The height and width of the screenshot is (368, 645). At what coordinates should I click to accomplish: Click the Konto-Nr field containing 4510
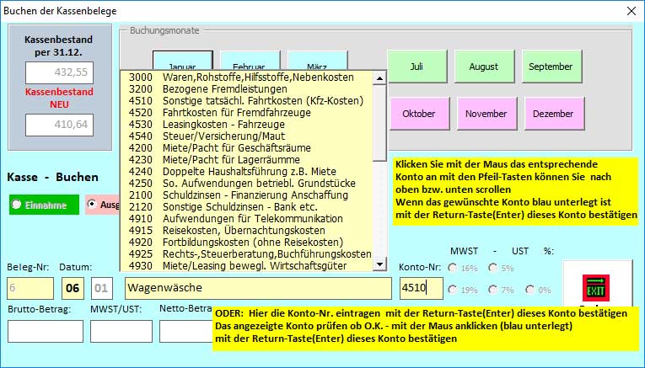click(422, 288)
